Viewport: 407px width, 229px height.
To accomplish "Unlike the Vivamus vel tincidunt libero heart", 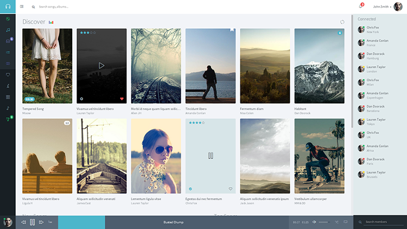I will (122, 99).
